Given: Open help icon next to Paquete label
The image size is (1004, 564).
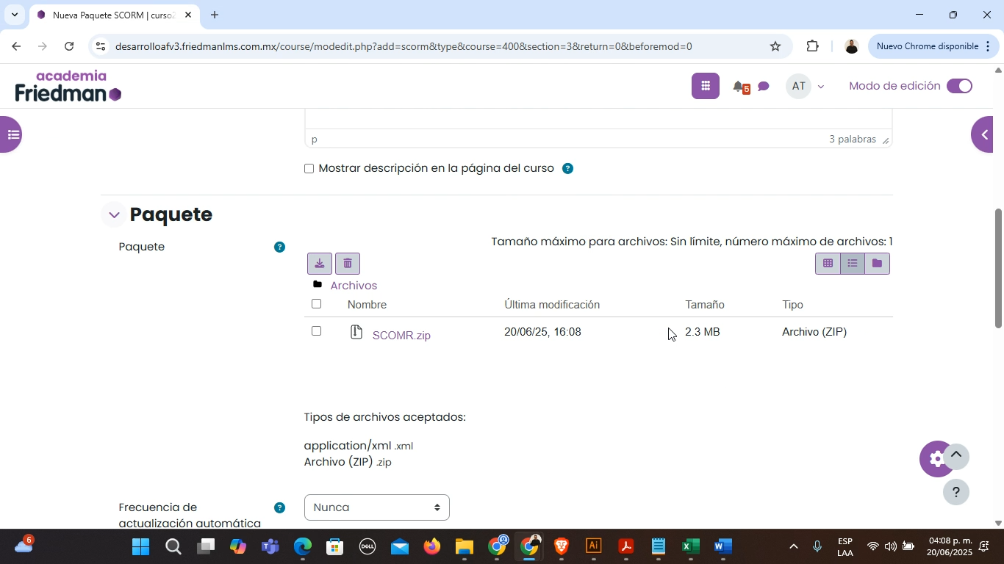Looking at the screenshot, I should pyautogui.click(x=279, y=247).
